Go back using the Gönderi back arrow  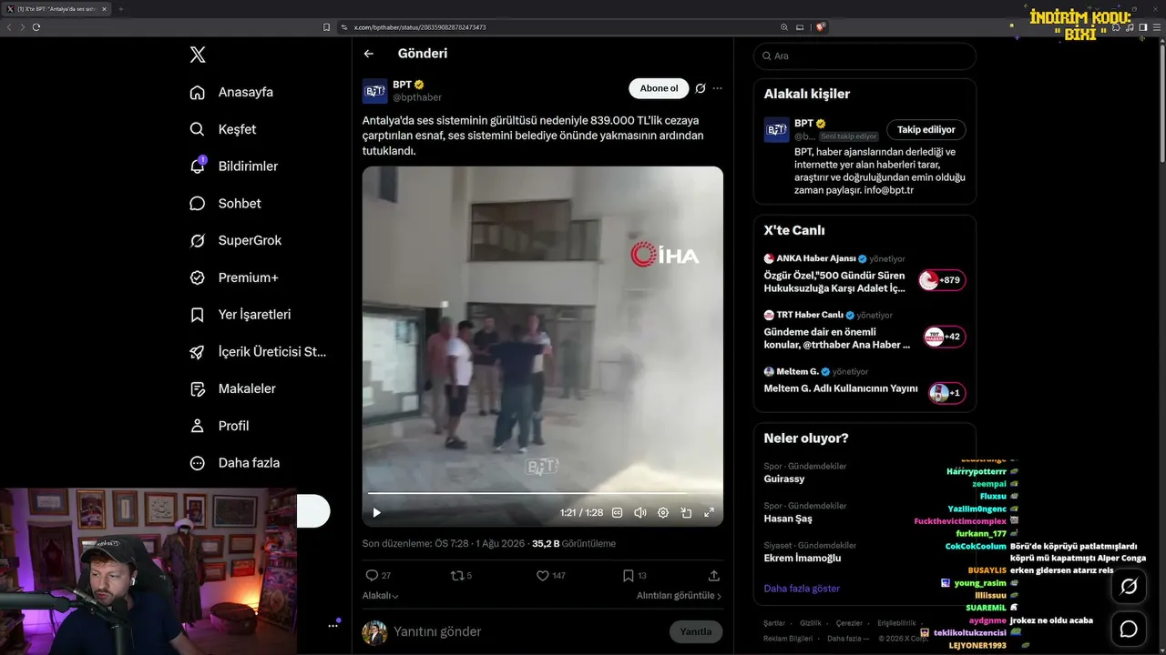369,54
